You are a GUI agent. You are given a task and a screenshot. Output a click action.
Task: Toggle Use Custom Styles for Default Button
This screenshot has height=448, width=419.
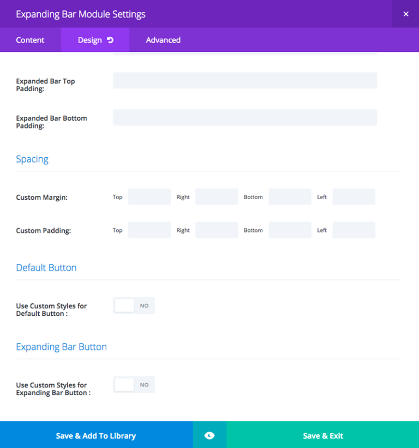[x=134, y=306]
